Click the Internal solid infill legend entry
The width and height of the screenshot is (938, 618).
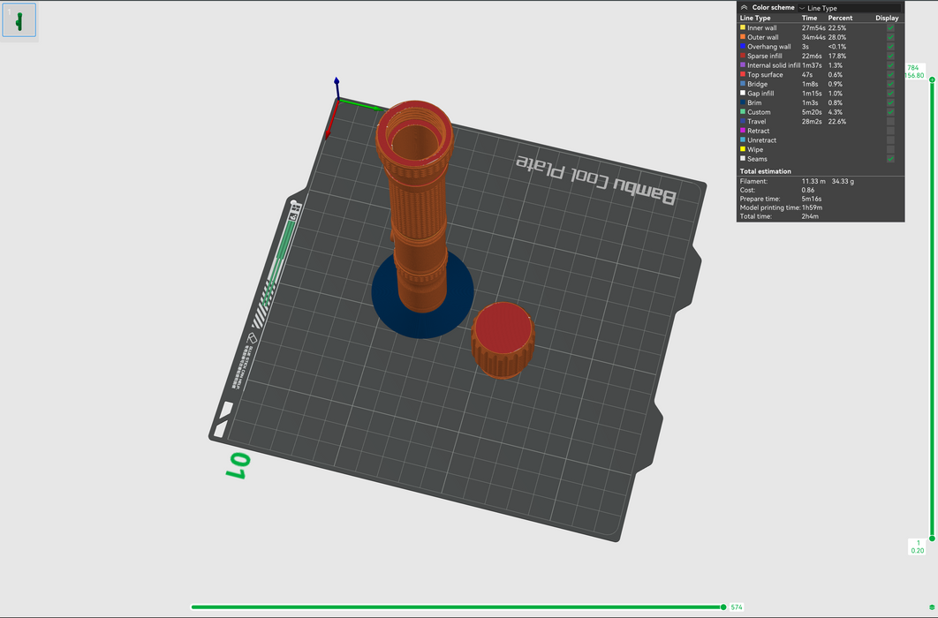(x=774, y=65)
